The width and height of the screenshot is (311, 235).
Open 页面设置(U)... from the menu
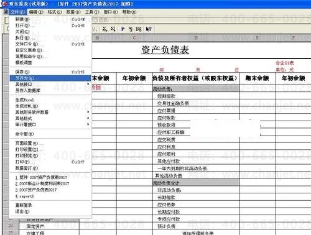coord(50,143)
